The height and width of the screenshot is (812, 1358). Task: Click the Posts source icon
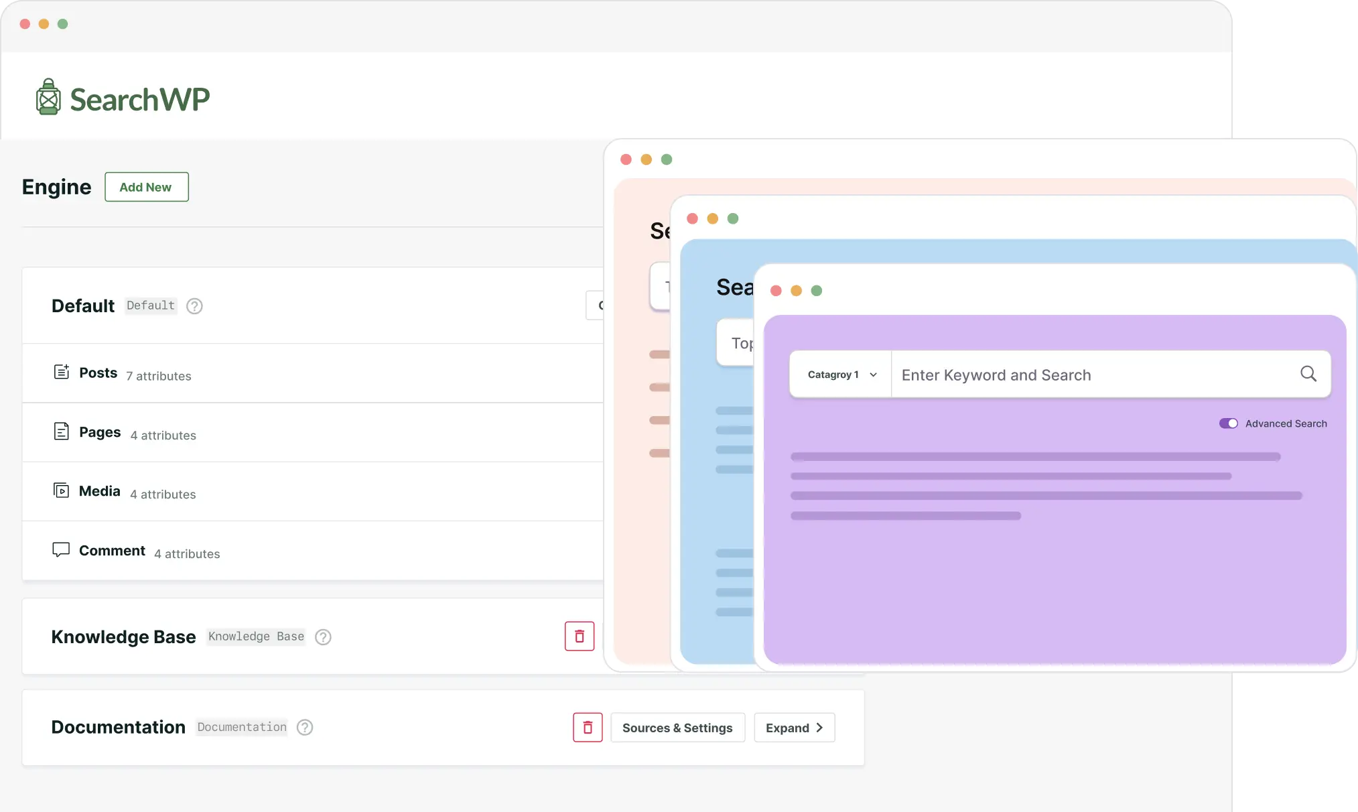coord(61,372)
